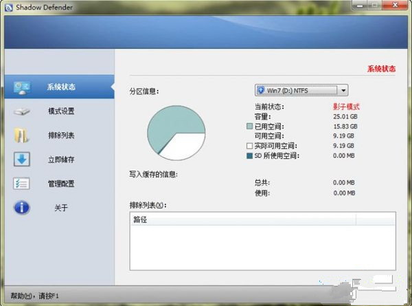Click the Exclusion List folder icon
412x306 pixels.
click(21, 135)
